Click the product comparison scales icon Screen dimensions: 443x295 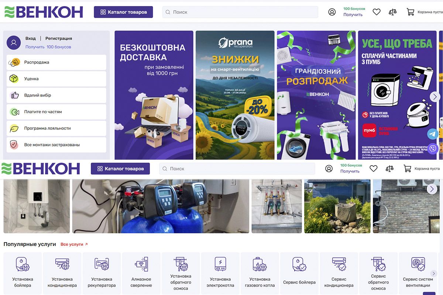[392, 11]
